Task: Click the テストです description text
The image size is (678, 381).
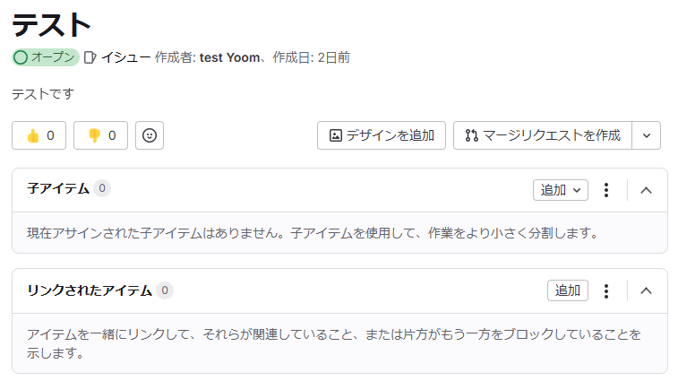Action: (x=43, y=93)
